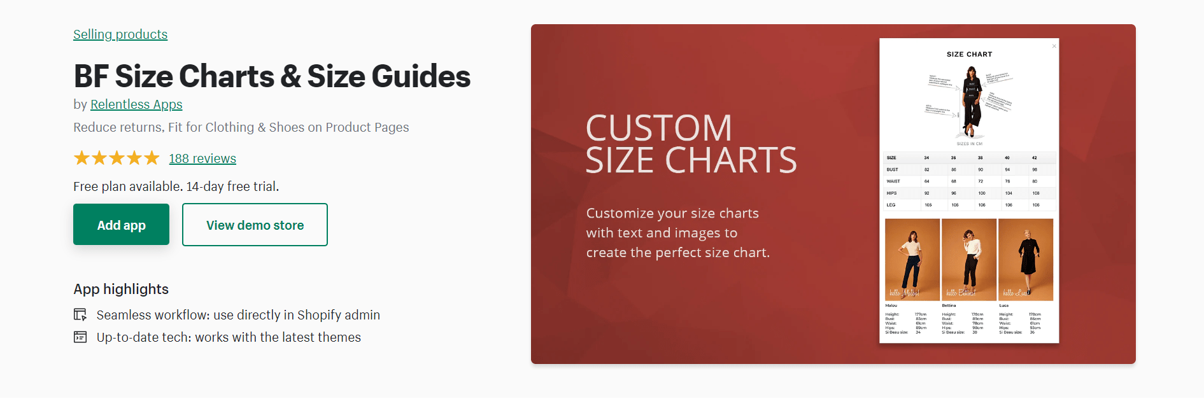
Task: Click the SIZE header row of table
Action: 968,158
